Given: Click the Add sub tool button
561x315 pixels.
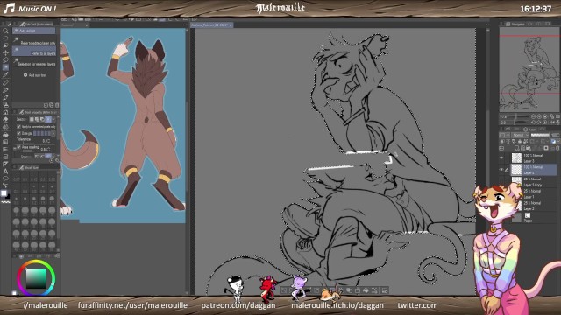Looking at the screenshot, I should tap(35, 75).
